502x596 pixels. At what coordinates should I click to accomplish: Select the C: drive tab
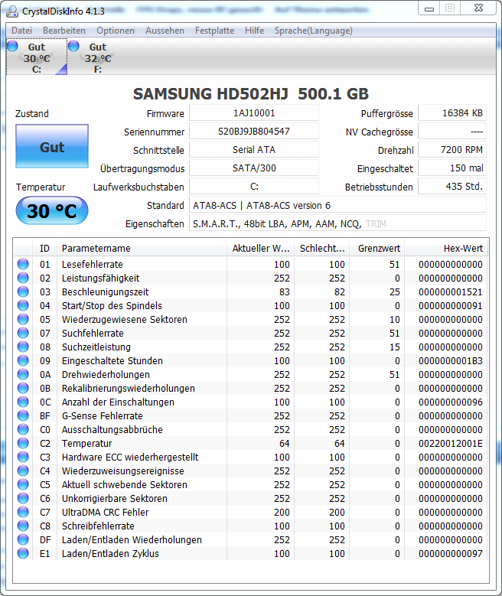click(37, 57)
